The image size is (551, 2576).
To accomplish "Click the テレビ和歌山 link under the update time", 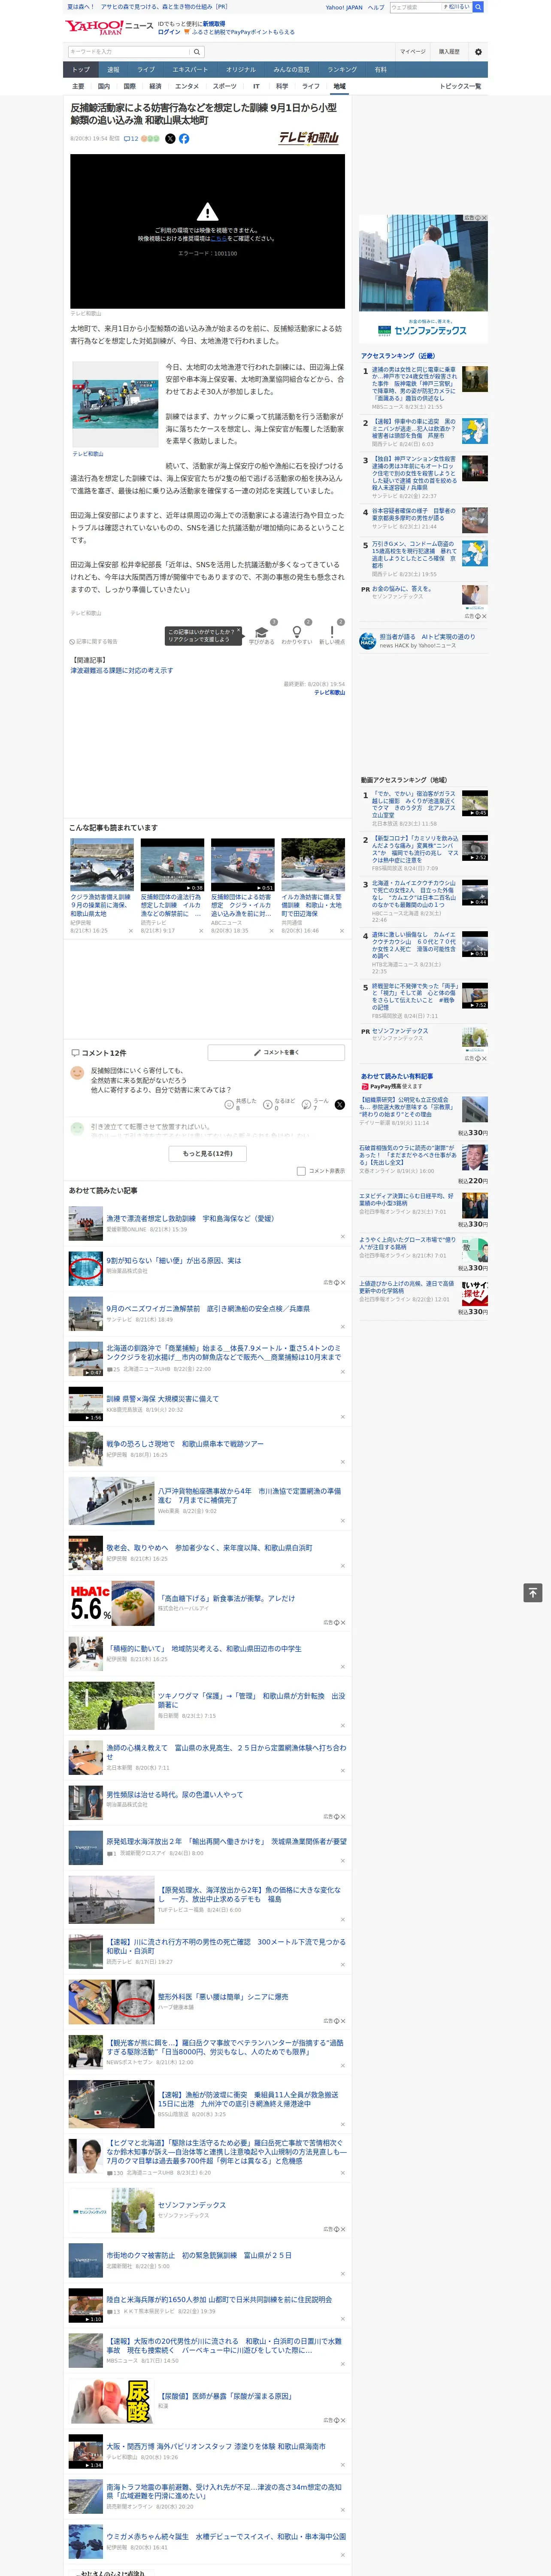I will coord(330,692).
